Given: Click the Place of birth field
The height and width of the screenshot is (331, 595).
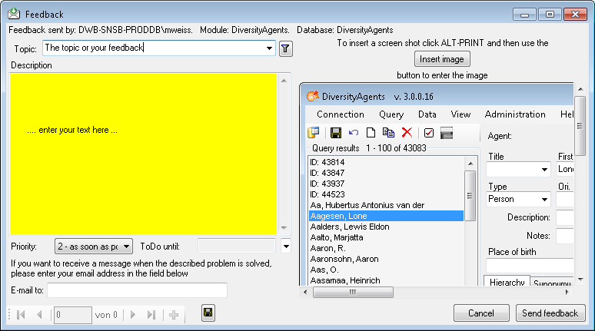Looking at the screenshot, I should coord(530,266).
